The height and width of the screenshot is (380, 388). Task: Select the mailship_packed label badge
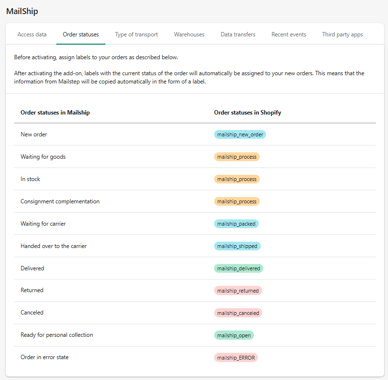(236, 224)
